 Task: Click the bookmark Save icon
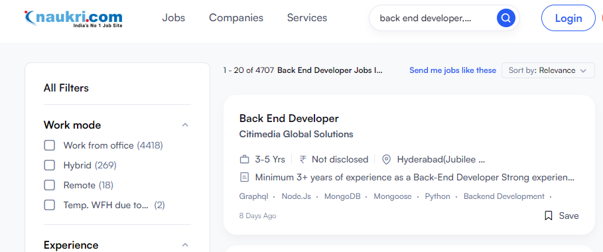pos(549,216)
